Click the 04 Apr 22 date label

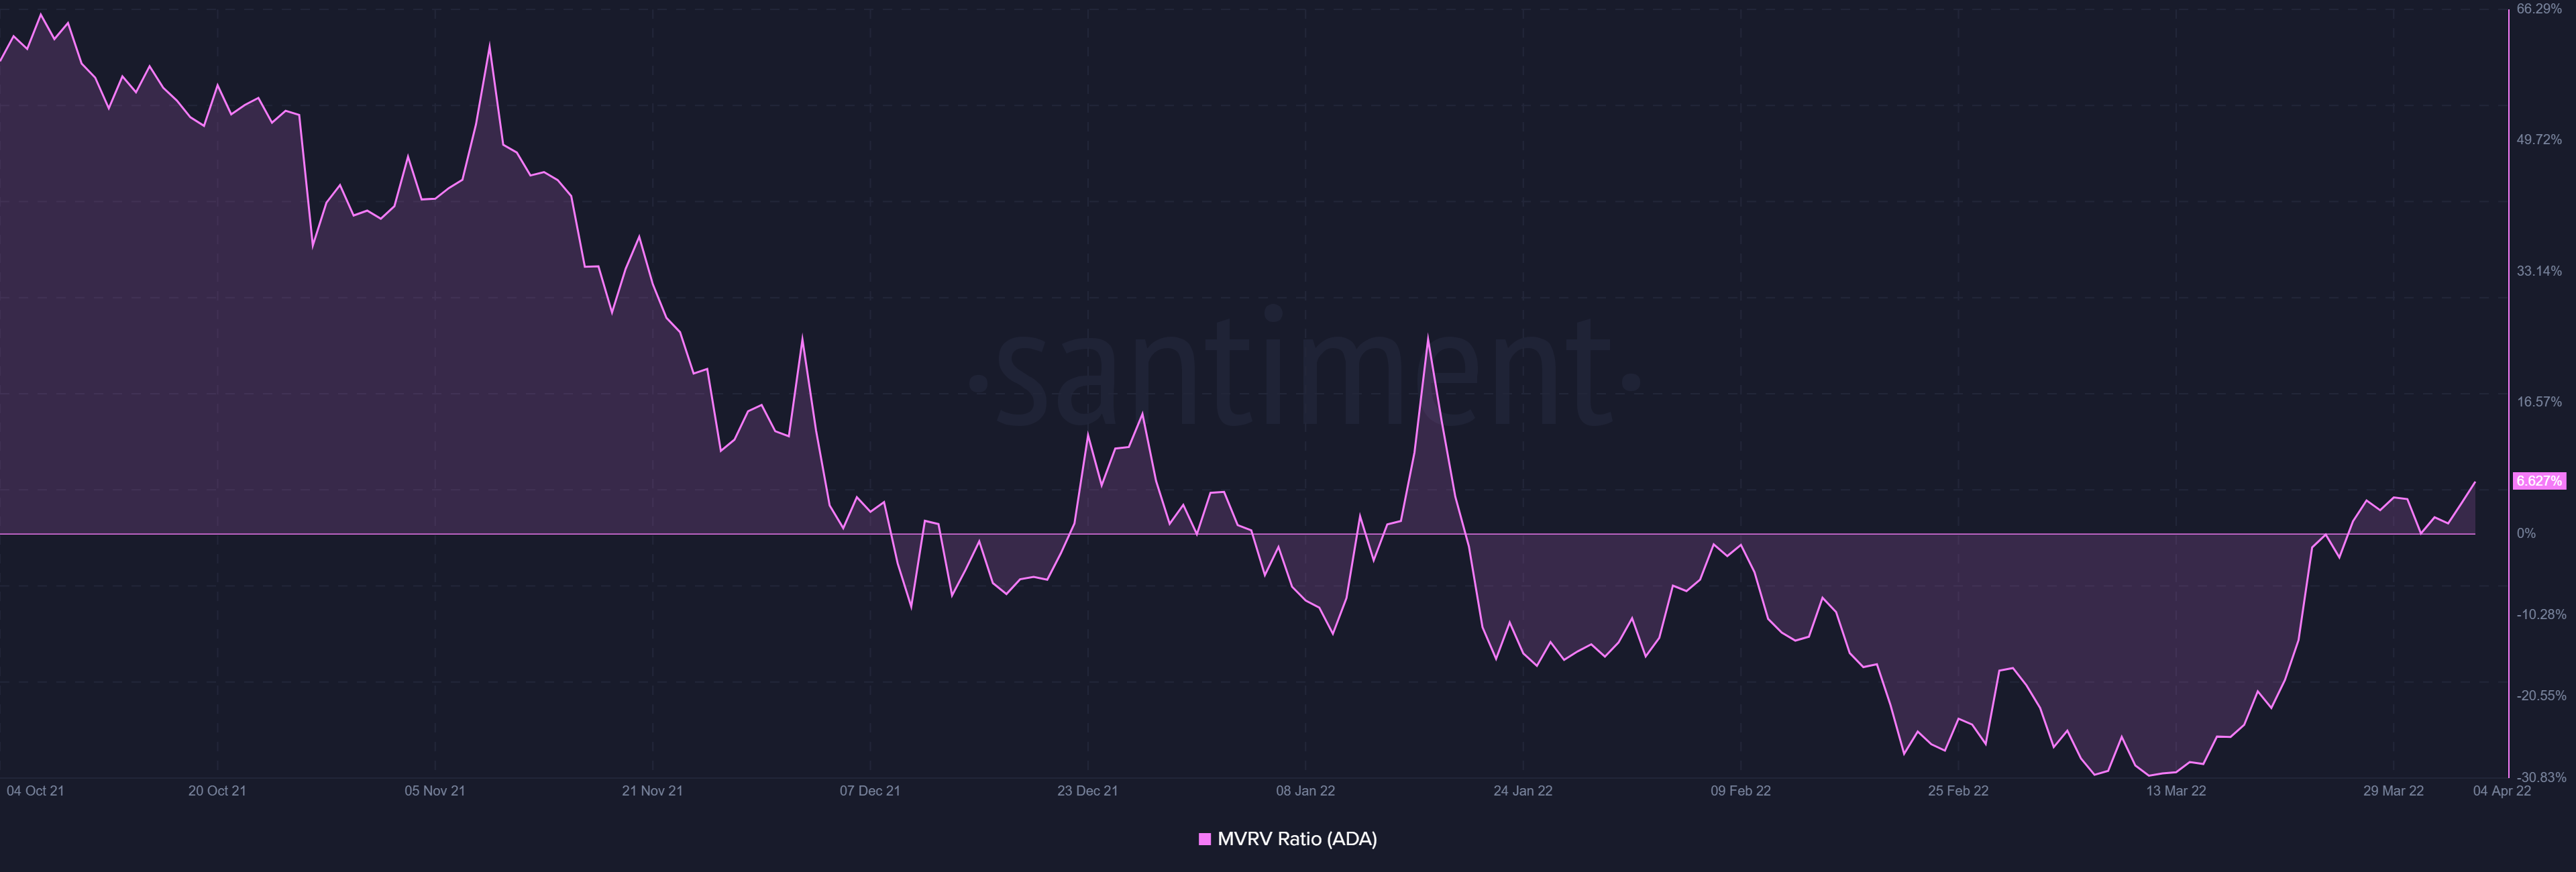click(2501, 791)
